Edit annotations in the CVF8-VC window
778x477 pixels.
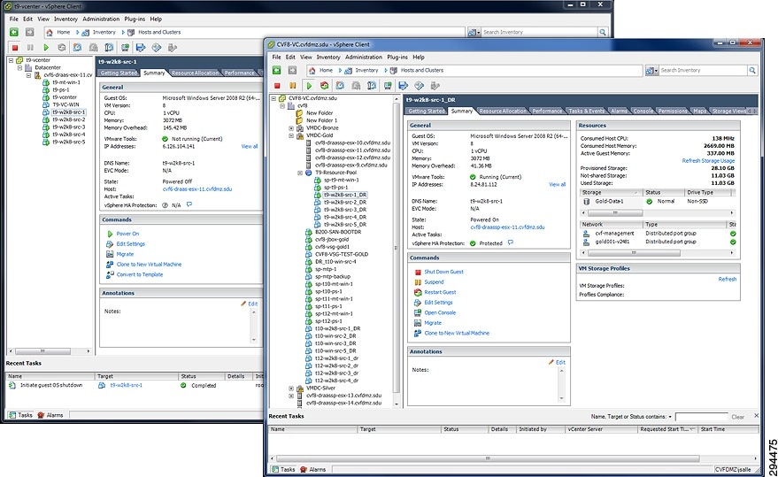pos(559,362)
